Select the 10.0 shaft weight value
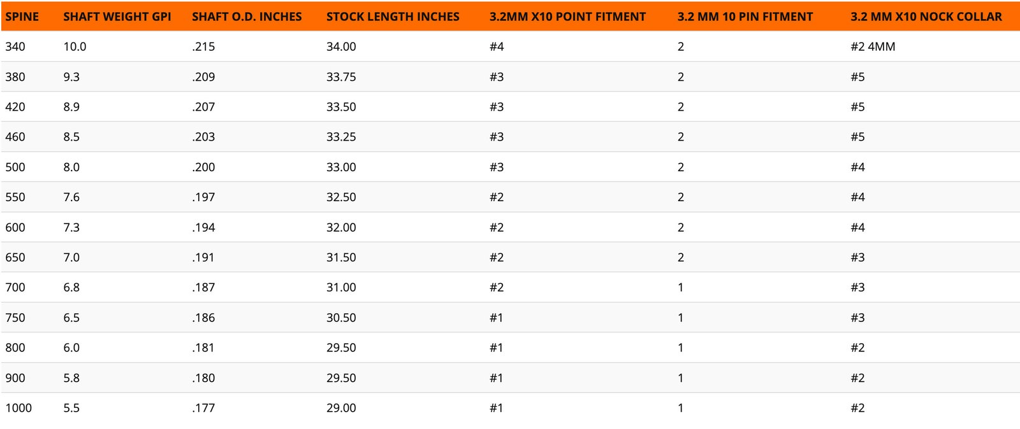1020x429 pixels. (x=75, y=47)
